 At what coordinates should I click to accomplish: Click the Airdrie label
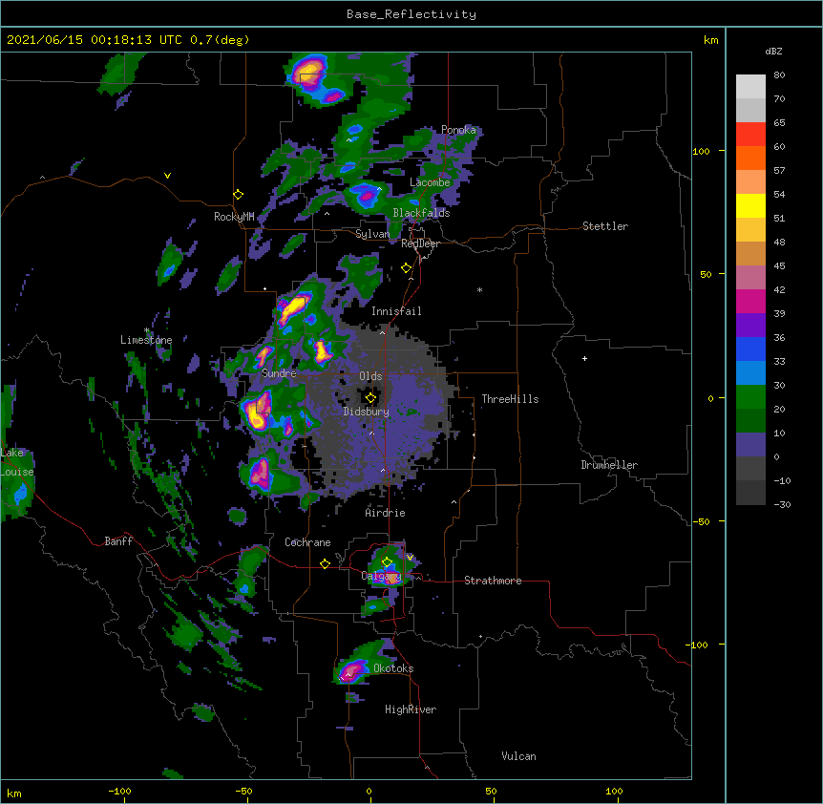[386, 513]
